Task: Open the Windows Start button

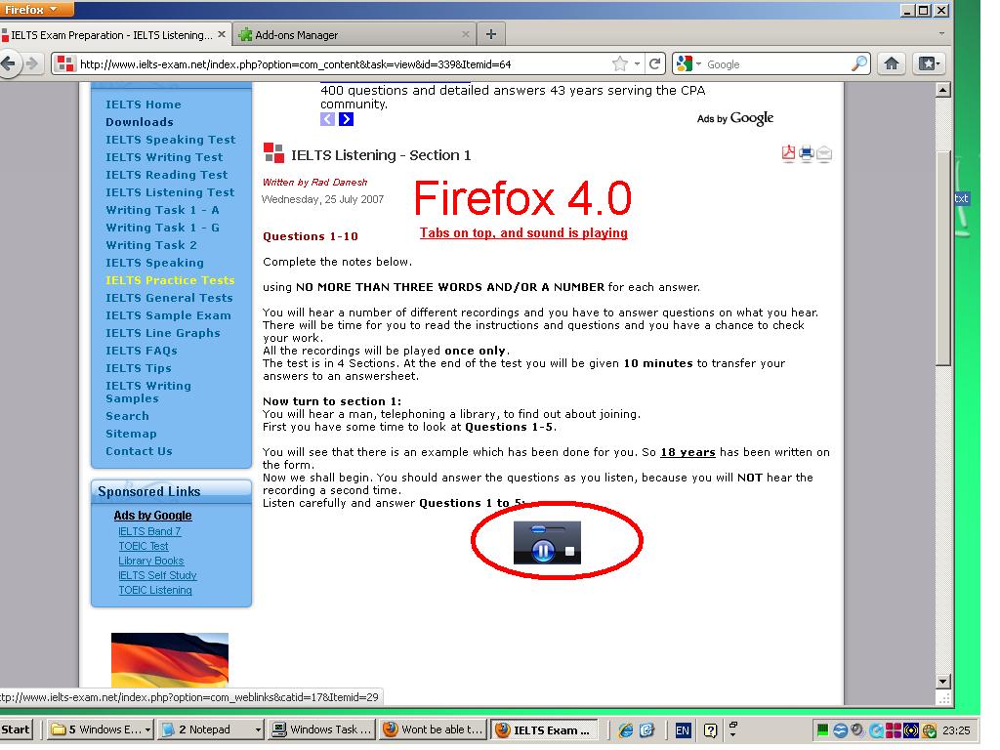Action: pyautogui.click(x=16, y=729)
